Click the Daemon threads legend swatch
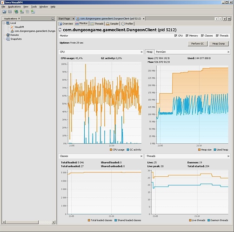 [x=208, y=220]
